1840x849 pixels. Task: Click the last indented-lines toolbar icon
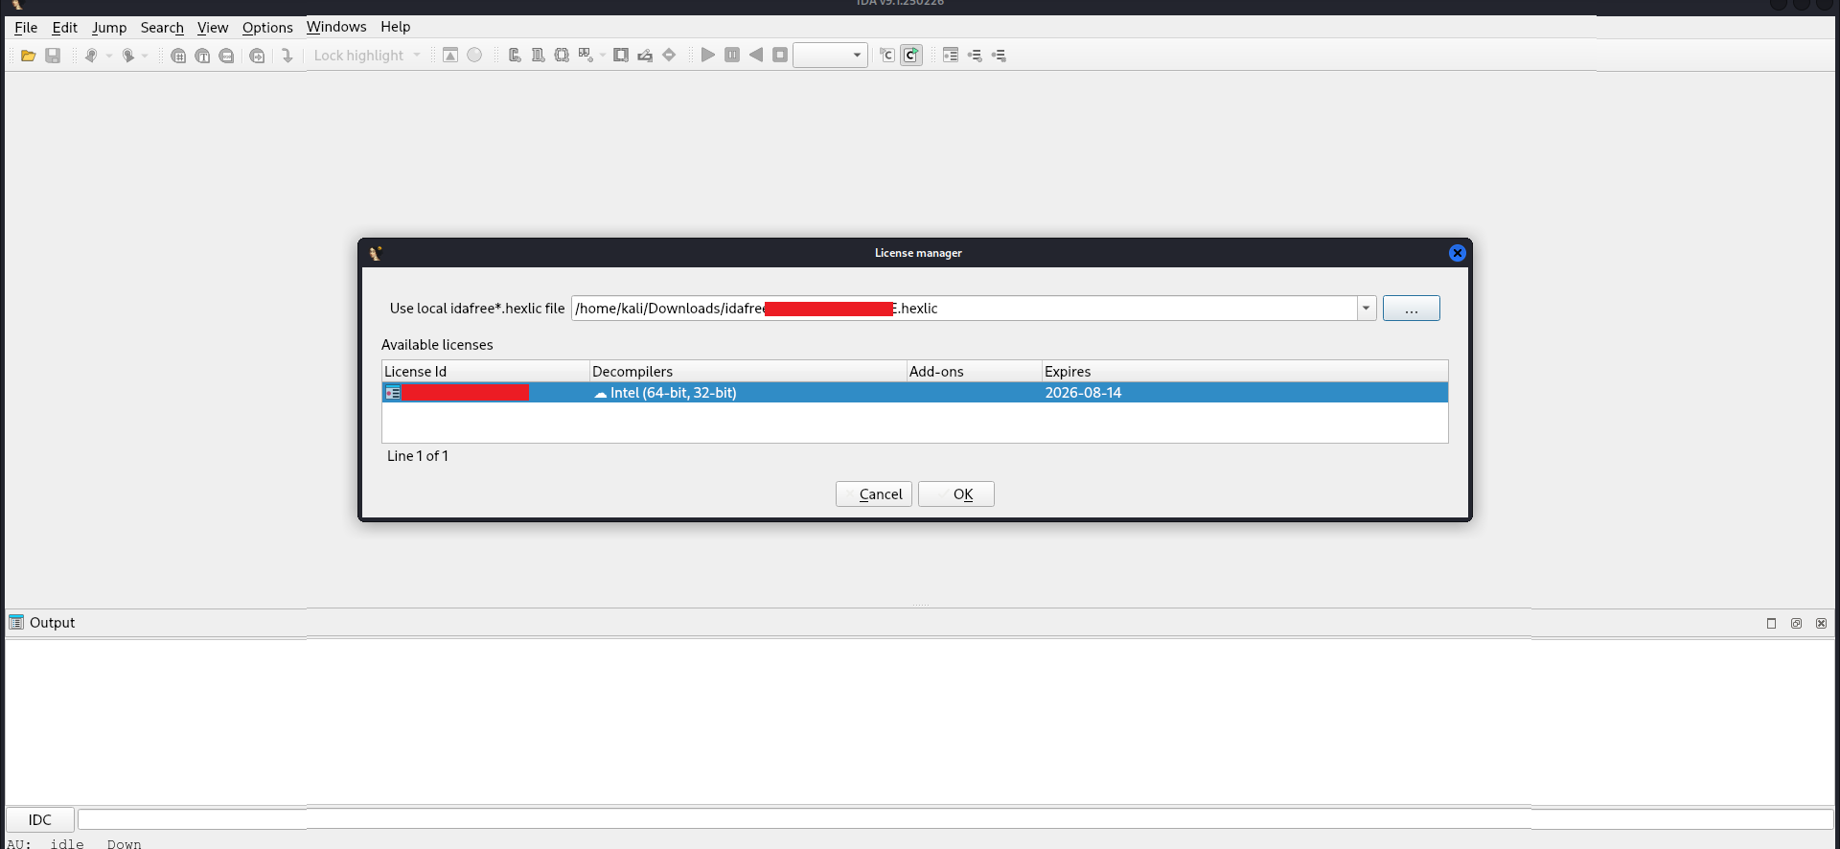coord(999,56)
